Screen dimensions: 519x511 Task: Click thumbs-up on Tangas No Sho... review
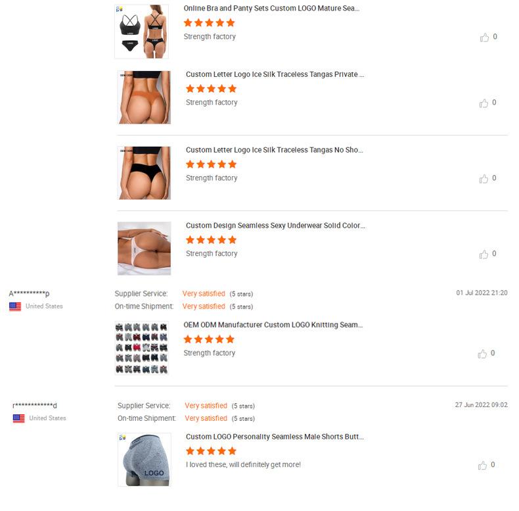pos(484,179)
